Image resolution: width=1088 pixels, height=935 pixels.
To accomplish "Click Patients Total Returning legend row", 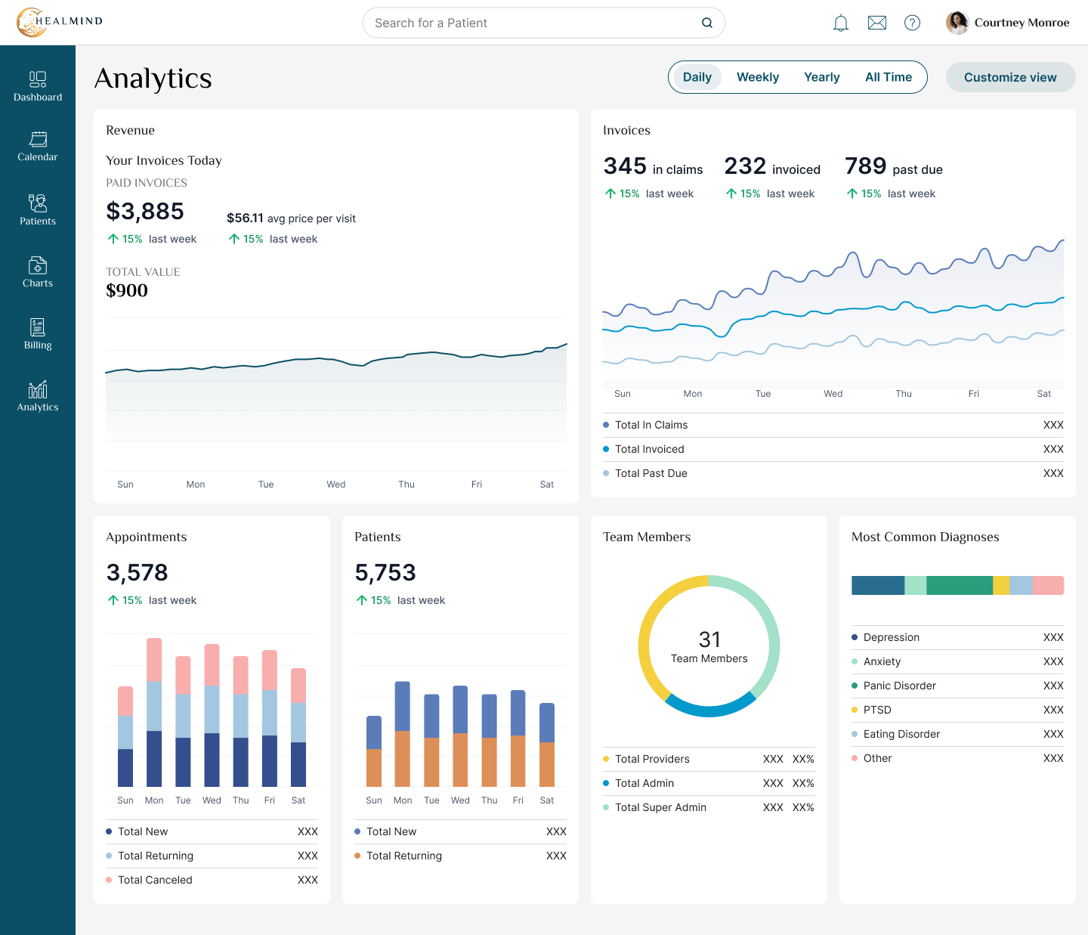I will point(461,856).
